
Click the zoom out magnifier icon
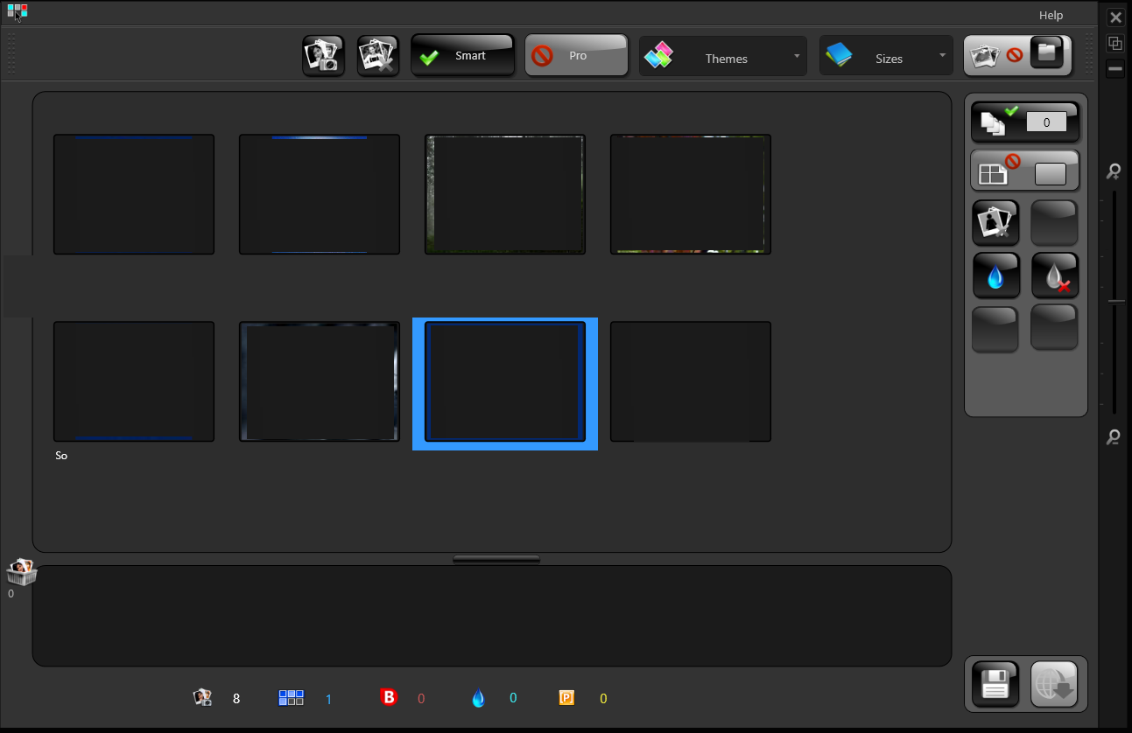coord(1114,436)
